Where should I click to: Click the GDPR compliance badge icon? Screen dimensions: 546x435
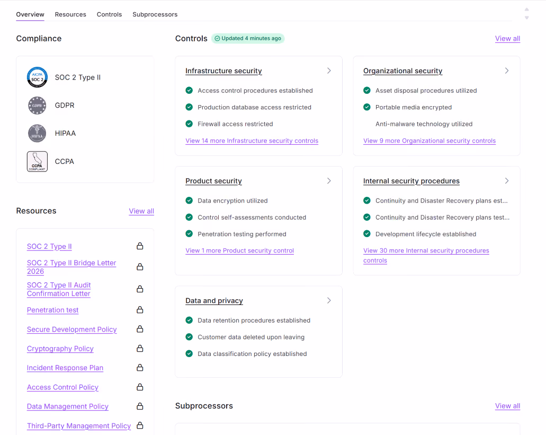tap(37, 106)
